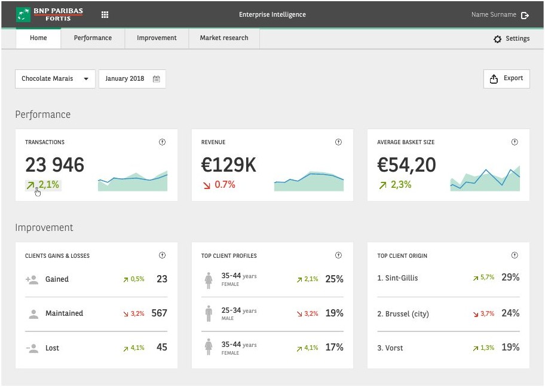Screen dimensions: 545x387
Task: Expand the Chocolate Marais dropdown
Action: click(x=55, y=79)
